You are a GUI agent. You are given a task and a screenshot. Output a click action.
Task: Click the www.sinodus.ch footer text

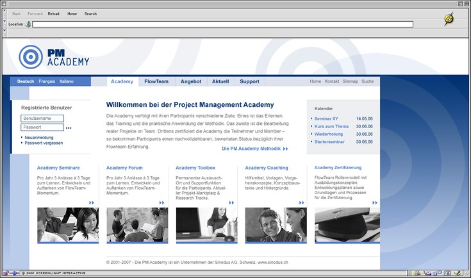pyautogui.click(x=273, y=263)
